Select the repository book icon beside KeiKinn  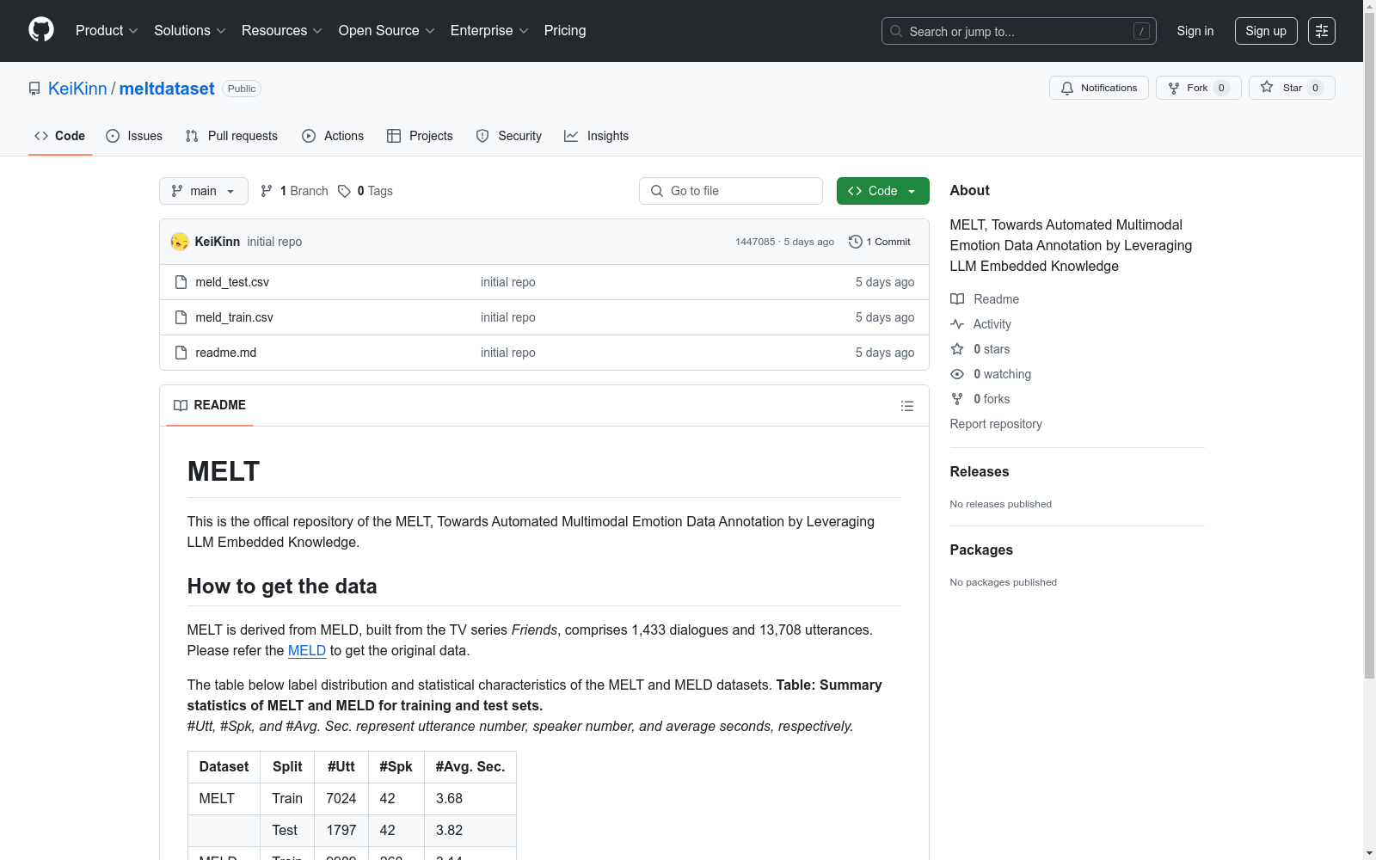pyautogui.click(x=34, y=89)
